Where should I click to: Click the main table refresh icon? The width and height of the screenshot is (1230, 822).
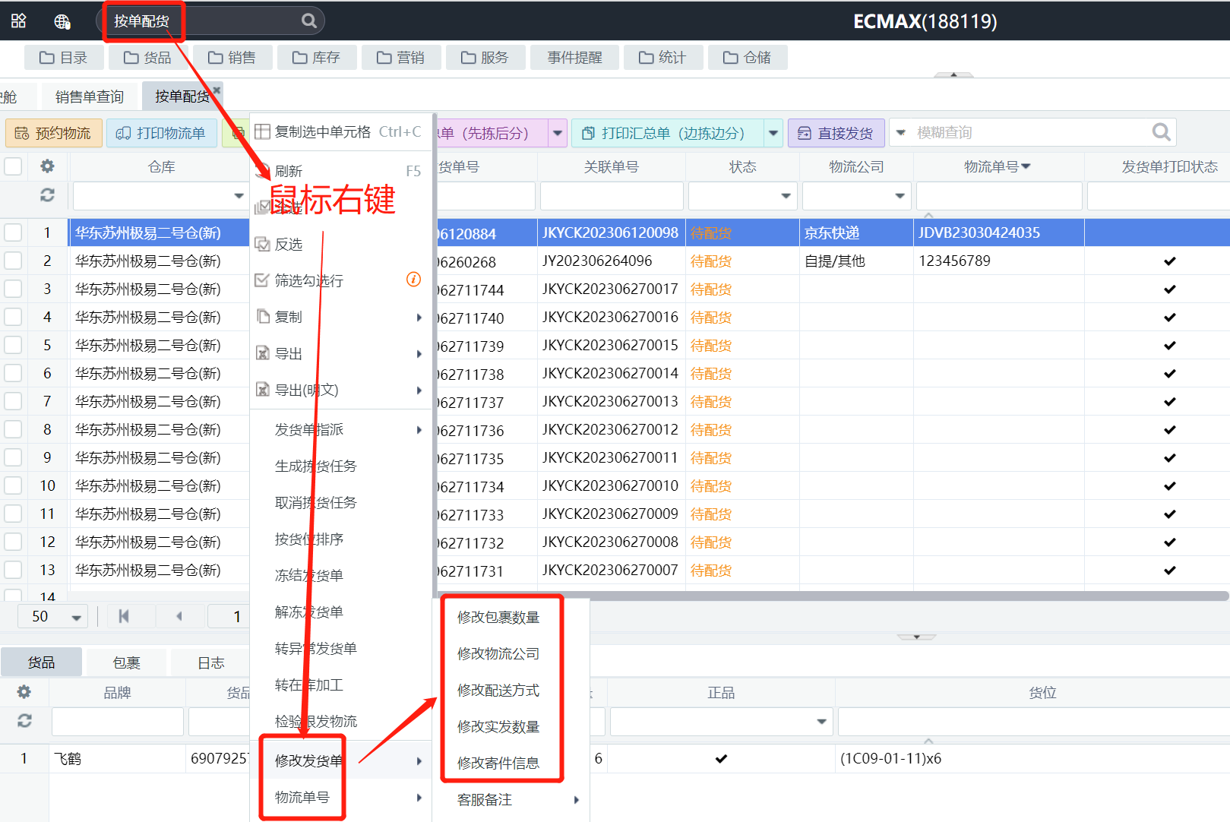47,195
